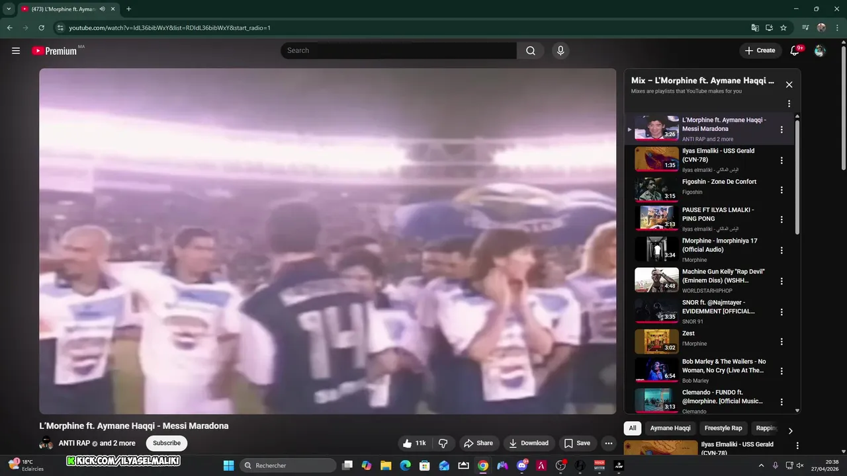
Task: Play Zest by l'Morphine
Action: 656,341
